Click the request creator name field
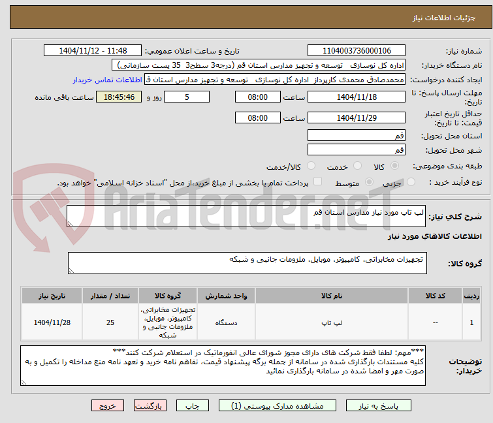The height and width of the screenshot is (423, 493). point(275,80)
